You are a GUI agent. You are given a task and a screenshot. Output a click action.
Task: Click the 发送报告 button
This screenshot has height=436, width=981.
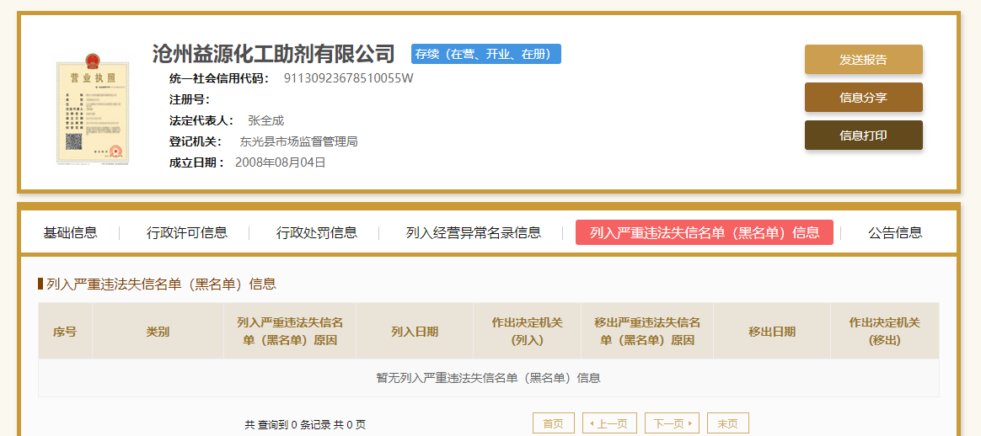coord(863,60)
